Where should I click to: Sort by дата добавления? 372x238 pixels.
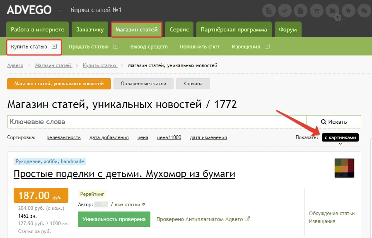click(109, 137)
